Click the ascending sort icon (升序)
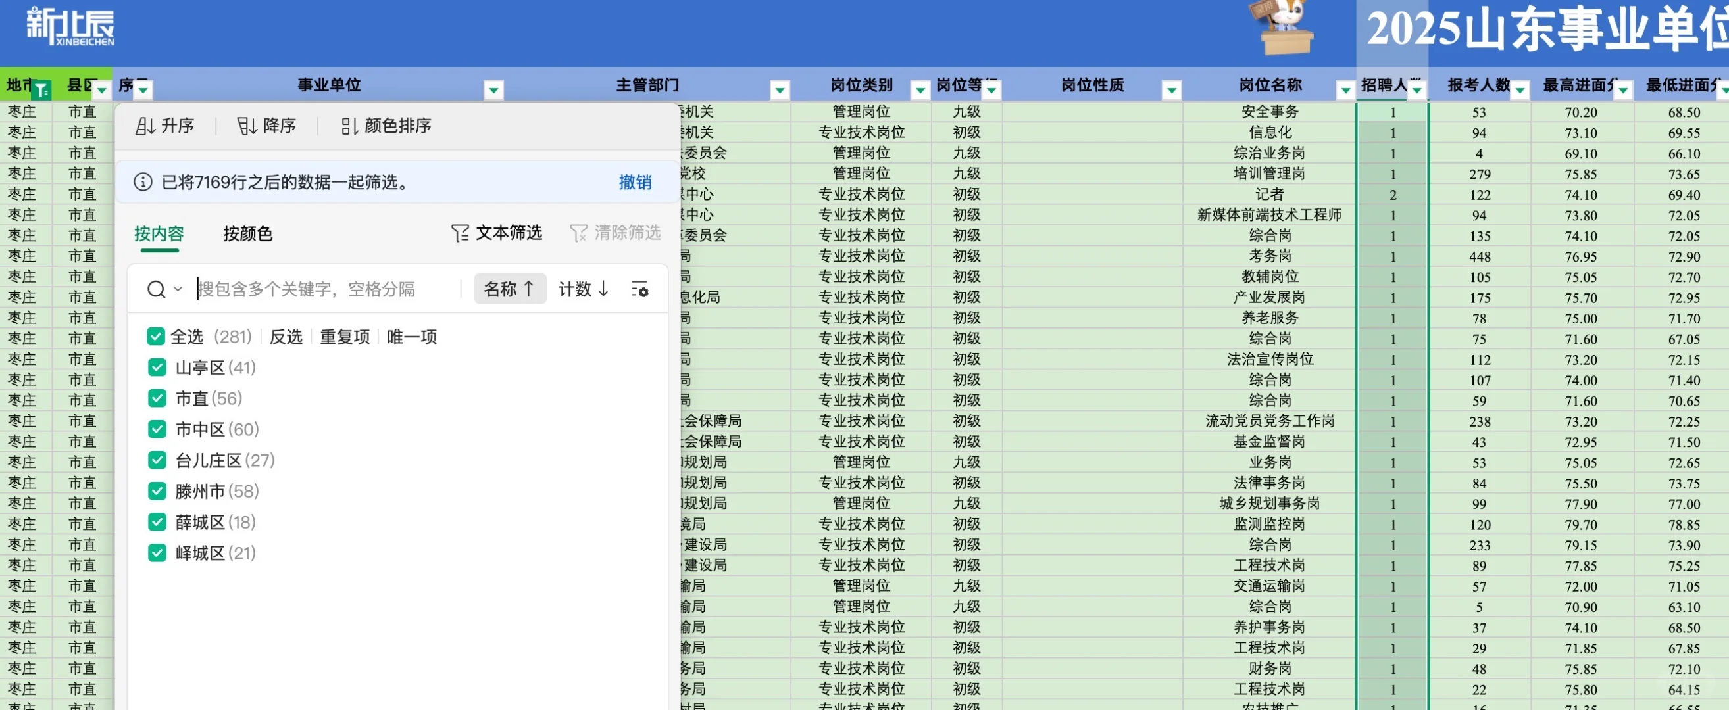1729x710 pixels. (x=145, y=126)
